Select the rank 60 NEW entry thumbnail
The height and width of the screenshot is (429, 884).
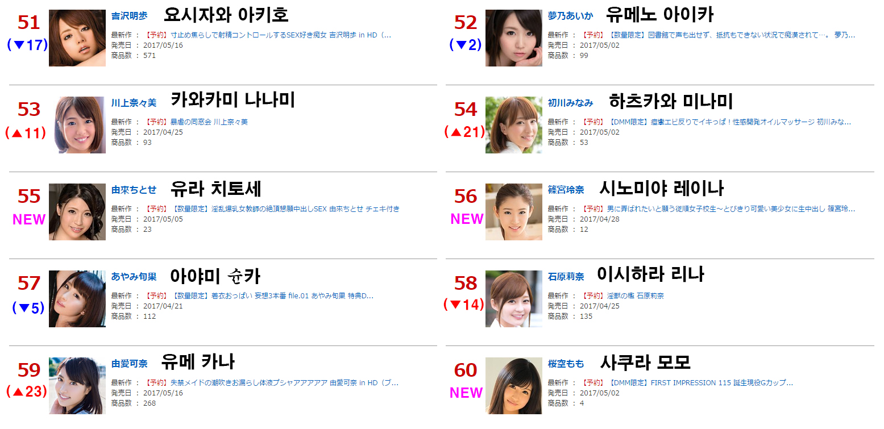[x=514, y=386]
